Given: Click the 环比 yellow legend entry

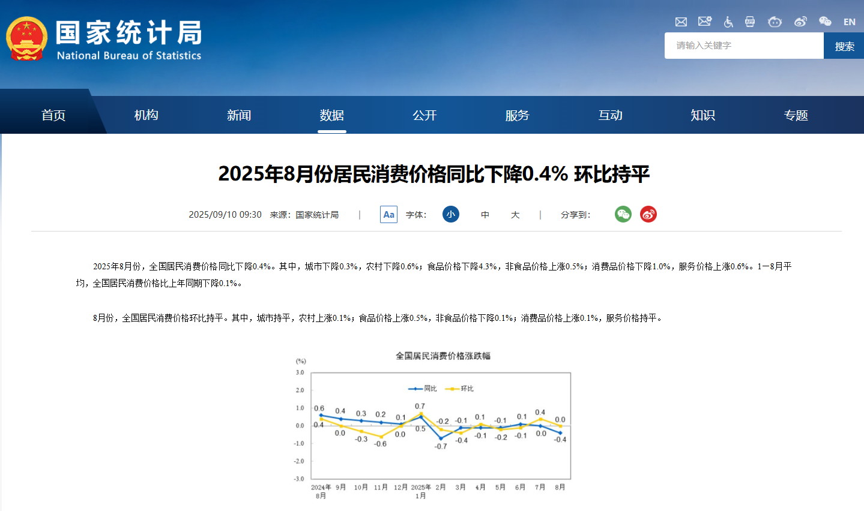Looking at the screenshot, I should (x=459, y=389).
